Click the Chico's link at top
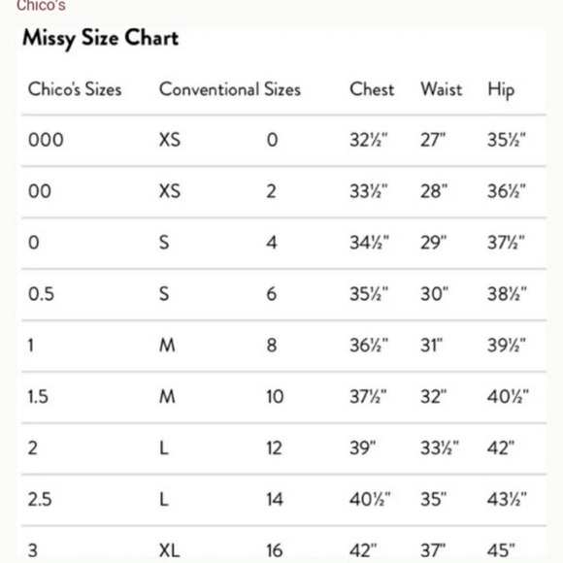The image size is (563, 563). click(41, 6)
